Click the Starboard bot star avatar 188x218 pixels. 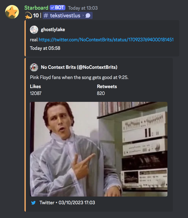click(12, 12)
